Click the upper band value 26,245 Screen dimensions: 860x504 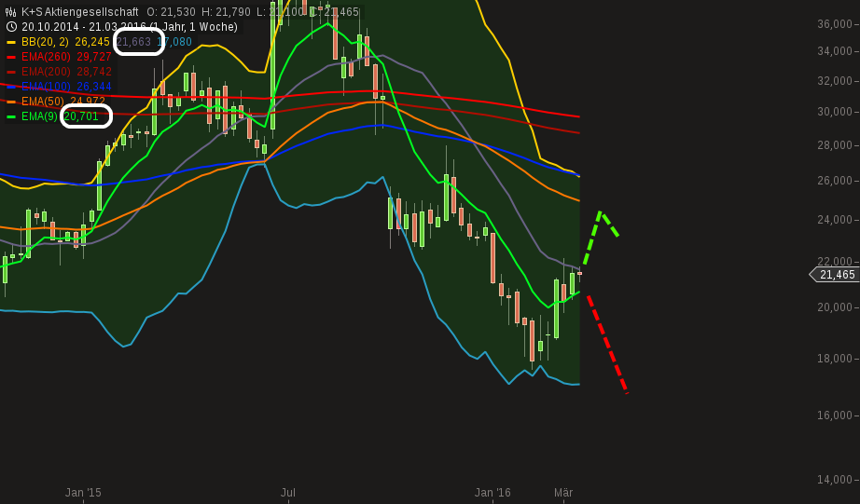[92, 42]
